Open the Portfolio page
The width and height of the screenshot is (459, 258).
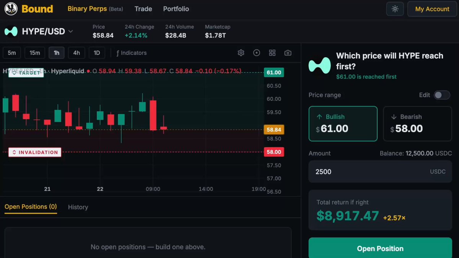(x=176, y=9)
